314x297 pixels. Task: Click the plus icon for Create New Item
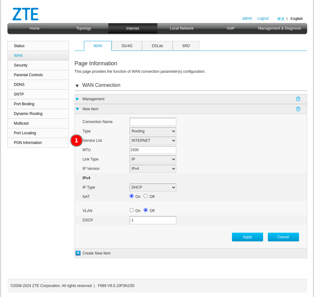tap(78, 253)
